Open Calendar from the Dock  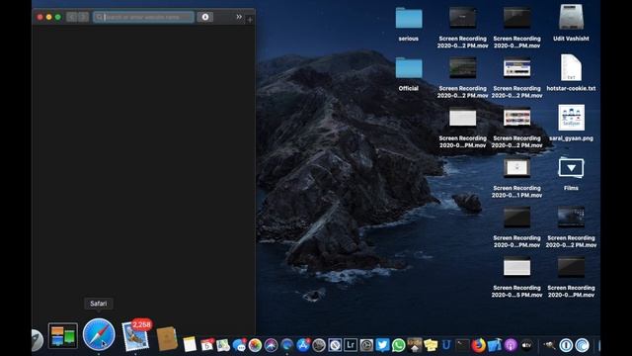[207, 345]
